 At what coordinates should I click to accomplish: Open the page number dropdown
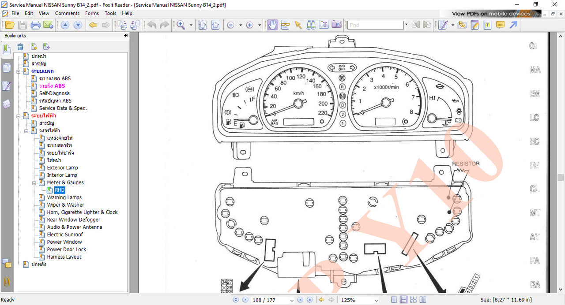click(x=292, y=300)
